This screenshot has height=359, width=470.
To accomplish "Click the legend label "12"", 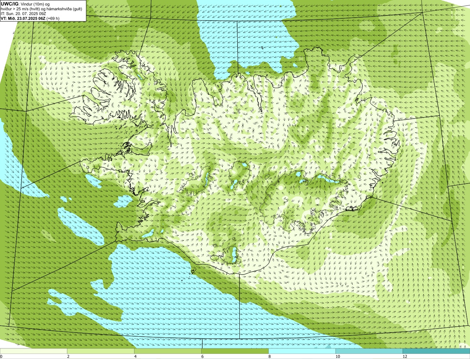I will coord(404,356).
